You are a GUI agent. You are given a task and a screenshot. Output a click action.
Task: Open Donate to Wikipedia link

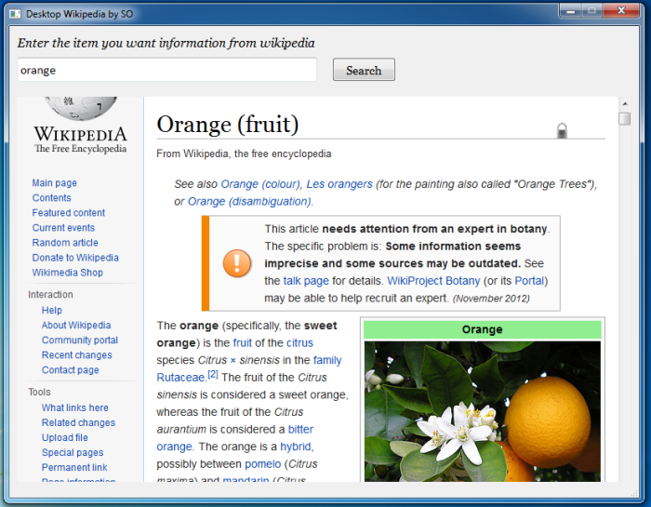(75, 258)
